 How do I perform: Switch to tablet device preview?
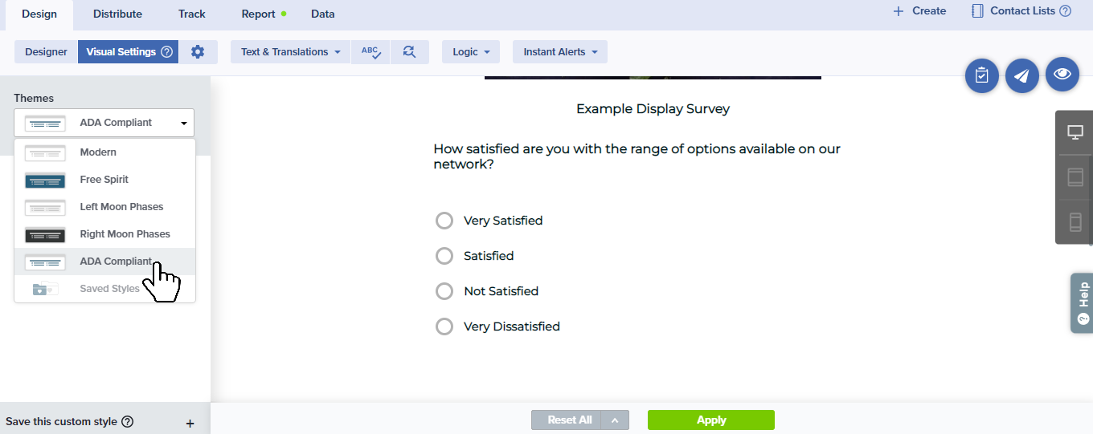(x=1075, y=176)
